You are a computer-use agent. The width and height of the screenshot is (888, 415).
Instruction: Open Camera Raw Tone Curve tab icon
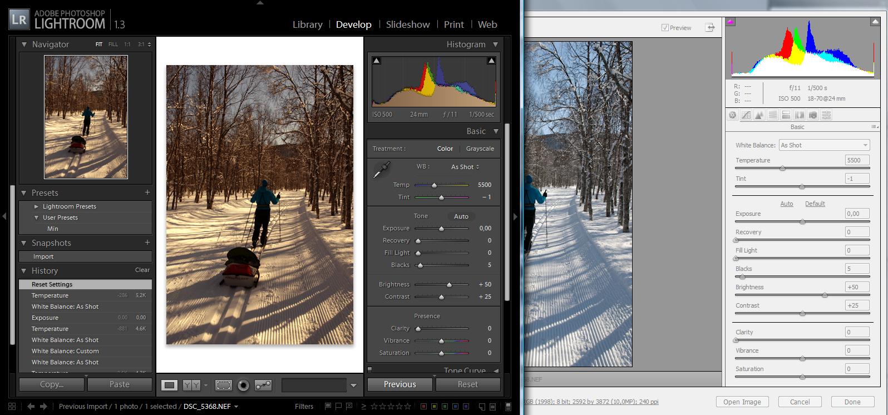[x=746, y=115]
